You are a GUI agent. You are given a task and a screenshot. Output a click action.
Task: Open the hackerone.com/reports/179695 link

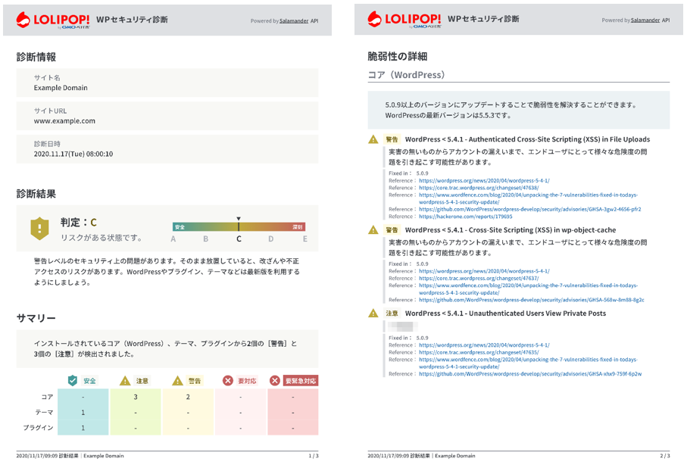tap(465, 217)
